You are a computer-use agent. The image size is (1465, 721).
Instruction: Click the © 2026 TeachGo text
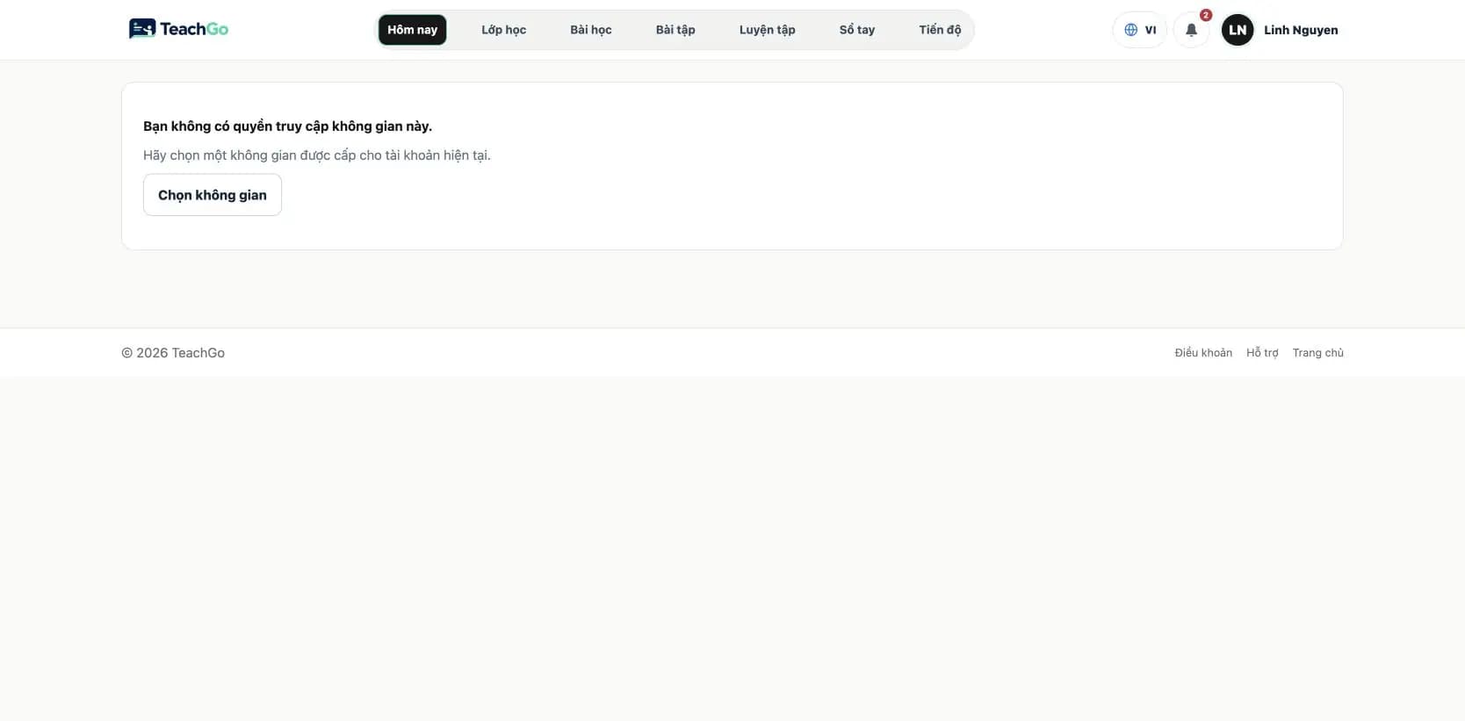click(173, 352)
